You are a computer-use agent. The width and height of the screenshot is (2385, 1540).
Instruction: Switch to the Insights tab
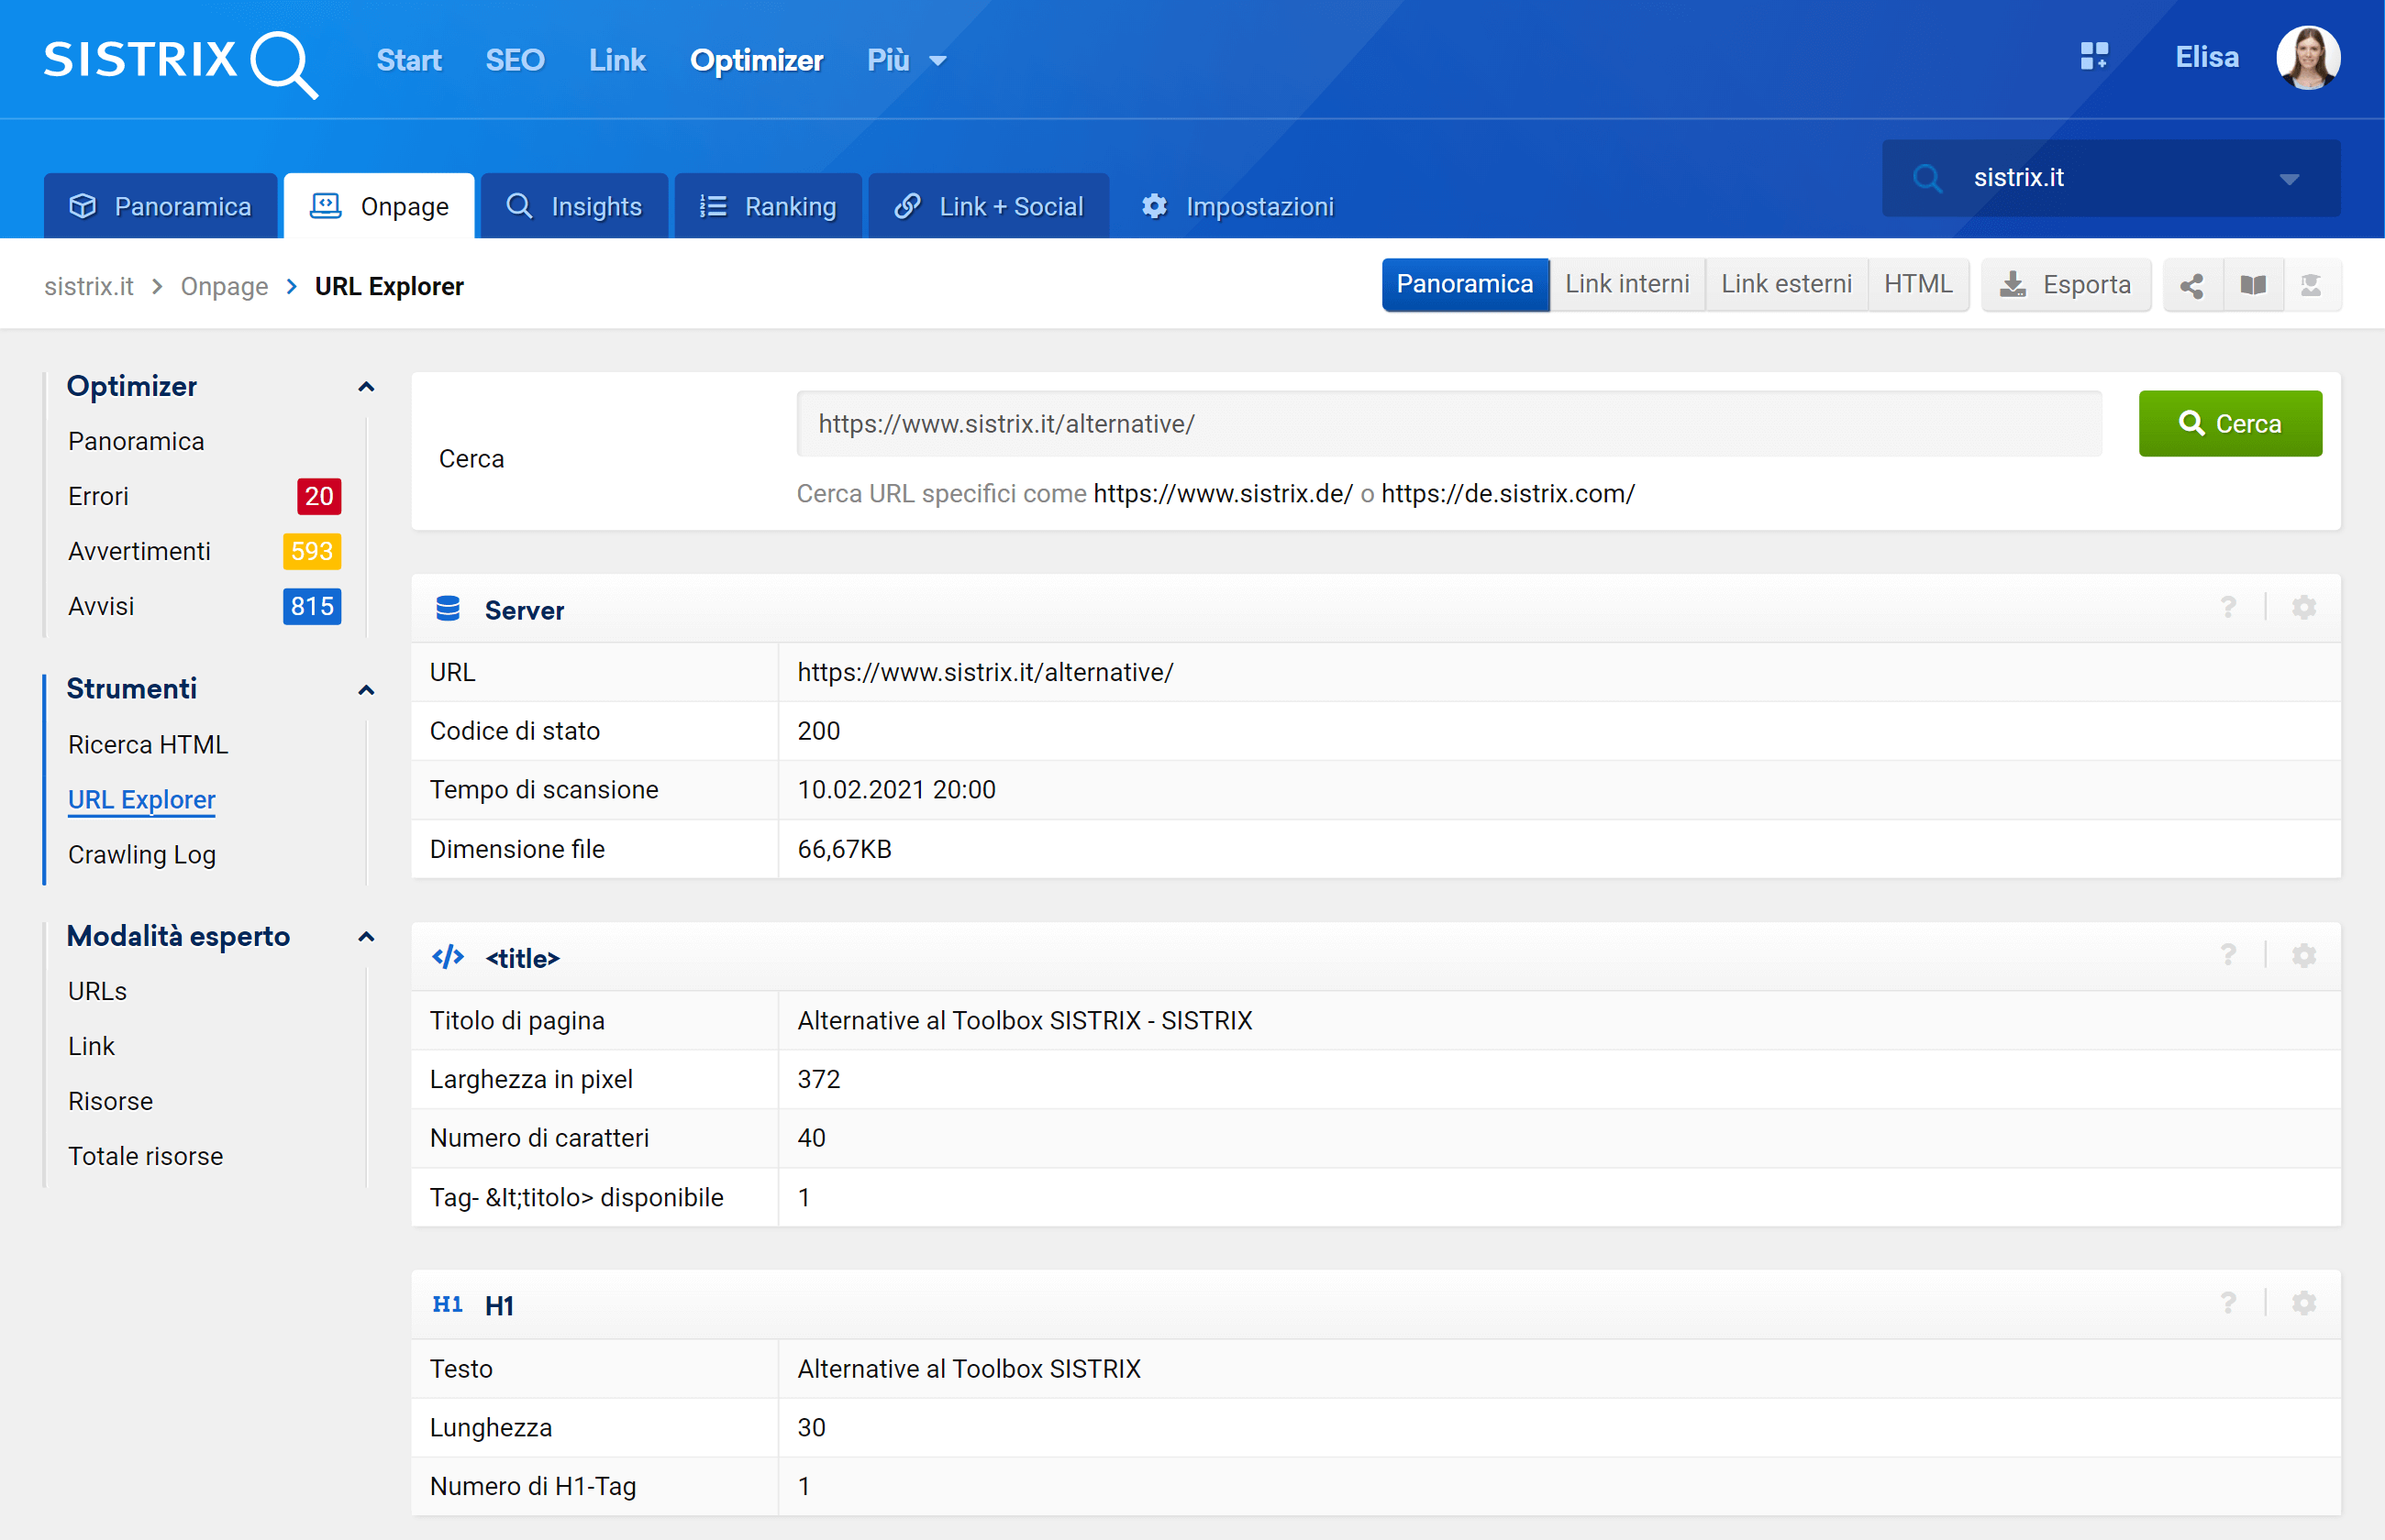pos(574,207)
